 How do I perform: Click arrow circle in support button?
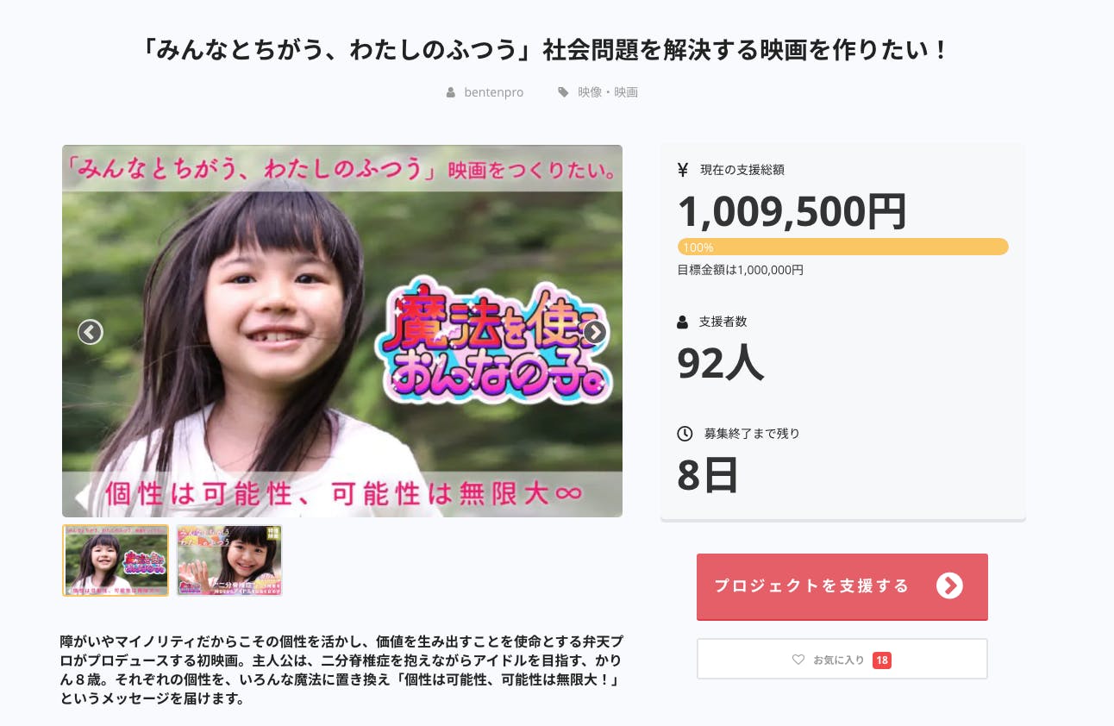(949, 586)
